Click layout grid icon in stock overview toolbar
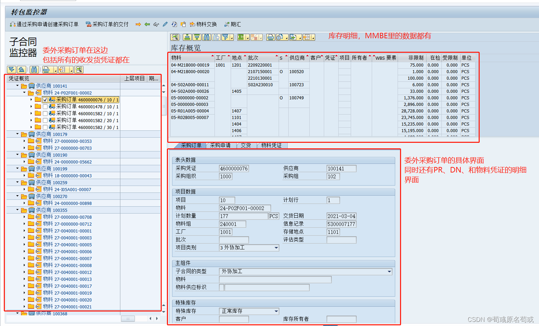 pyautogui.click(x=307, y=37)
